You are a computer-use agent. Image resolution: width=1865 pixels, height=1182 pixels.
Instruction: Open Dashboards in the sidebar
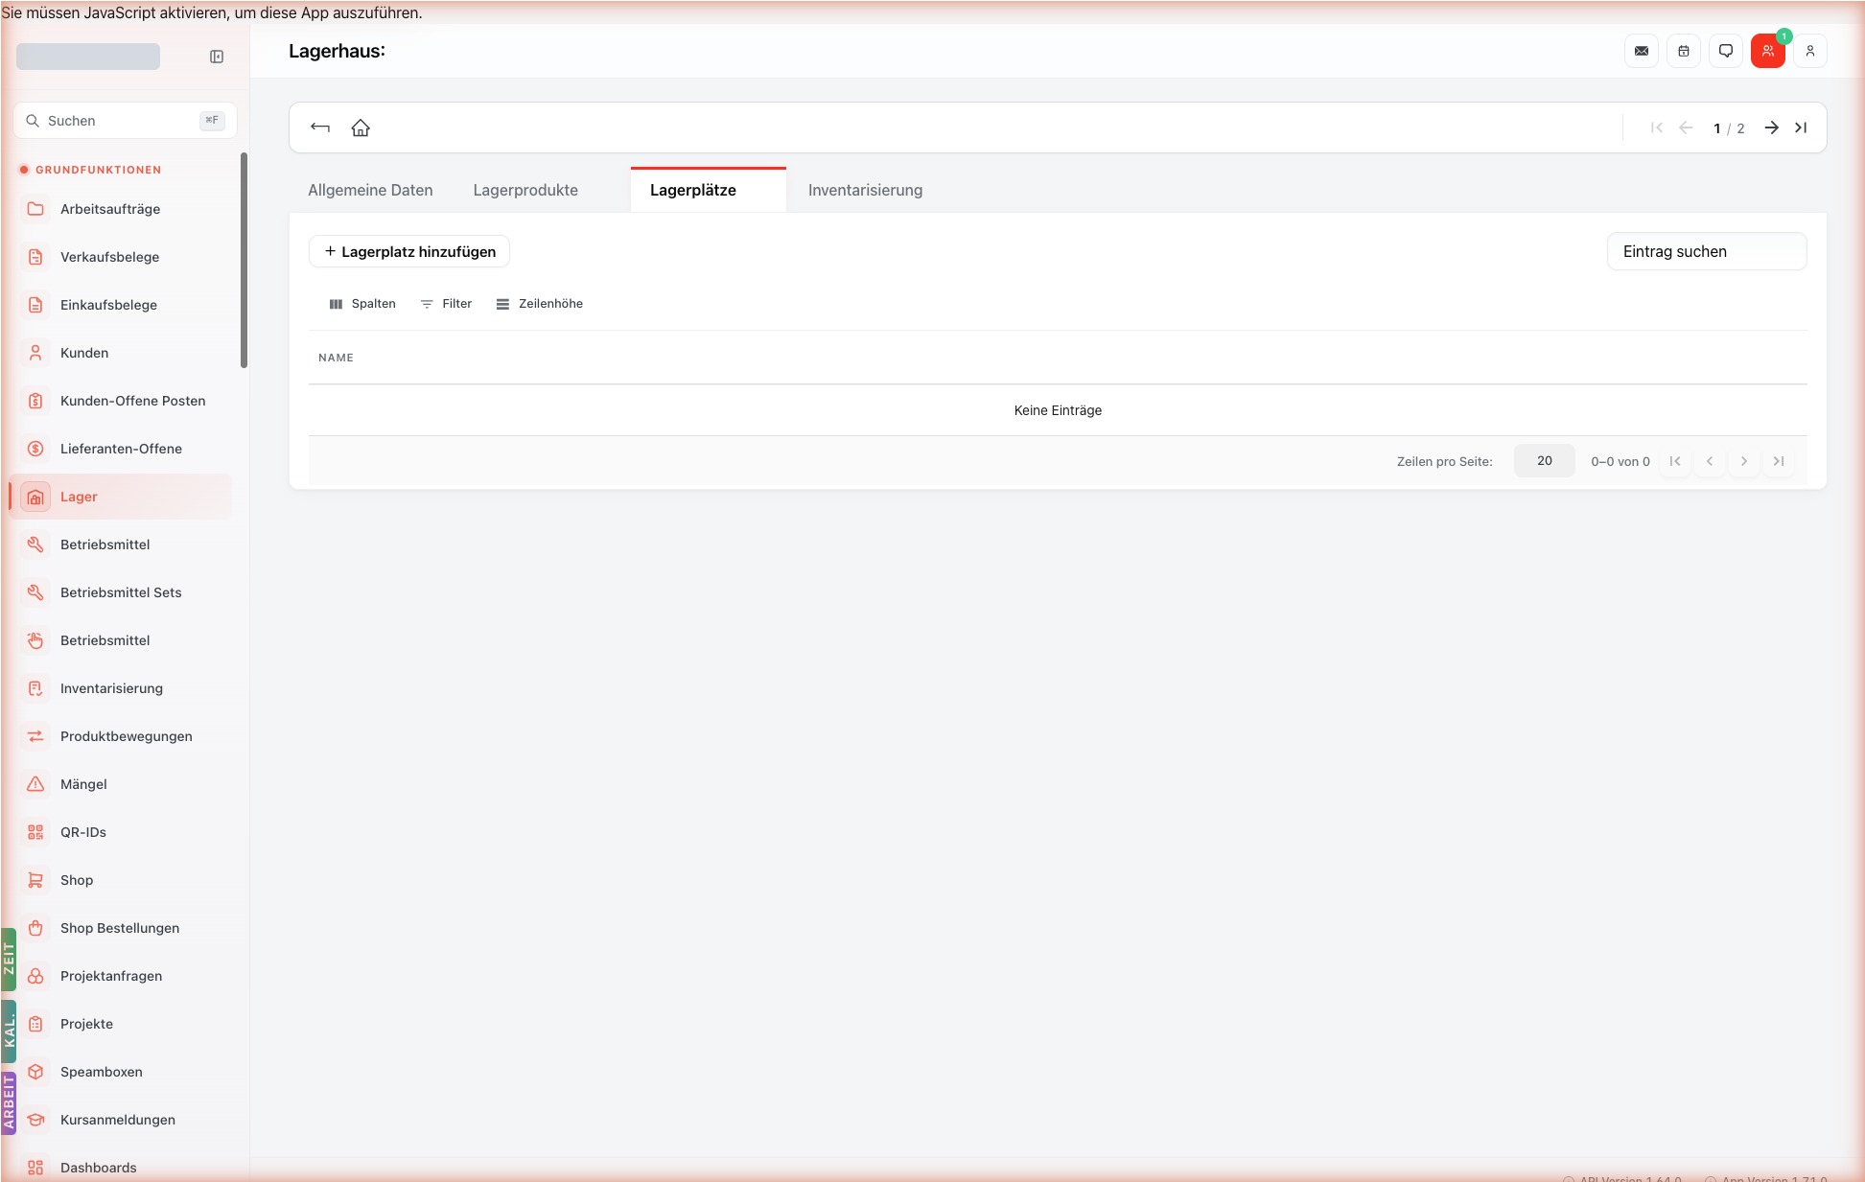tap(121, 1168)
